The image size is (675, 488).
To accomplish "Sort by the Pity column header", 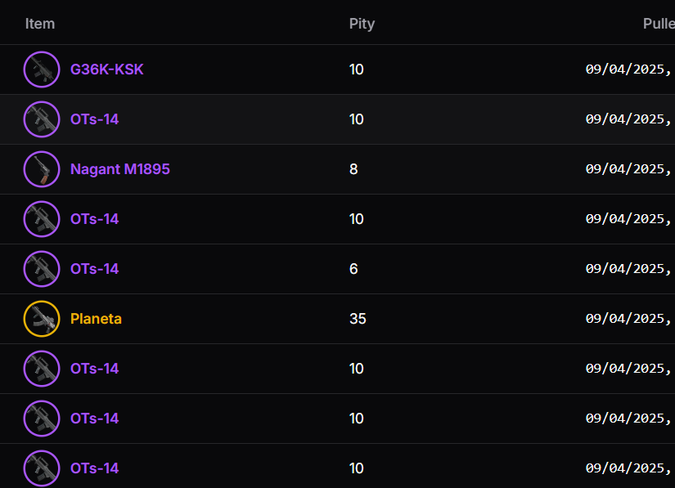I will click(x=362, y=24).
